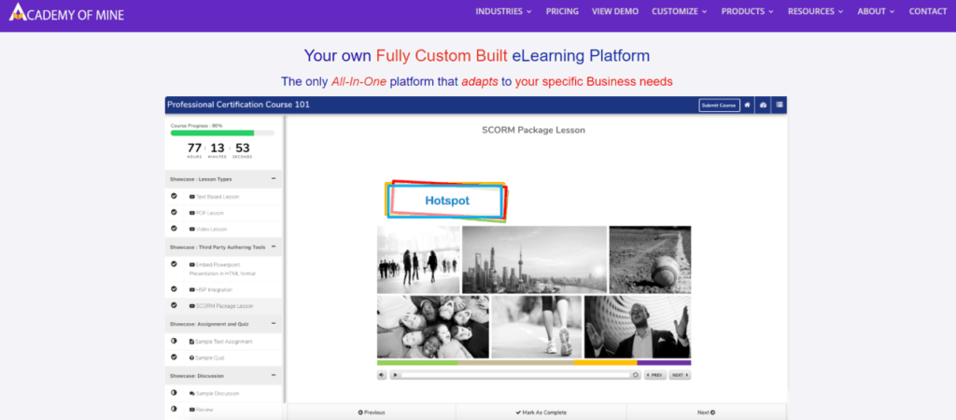Open the Pricing menu item
This screenshot has height=420, width=956.
(561, 11)
